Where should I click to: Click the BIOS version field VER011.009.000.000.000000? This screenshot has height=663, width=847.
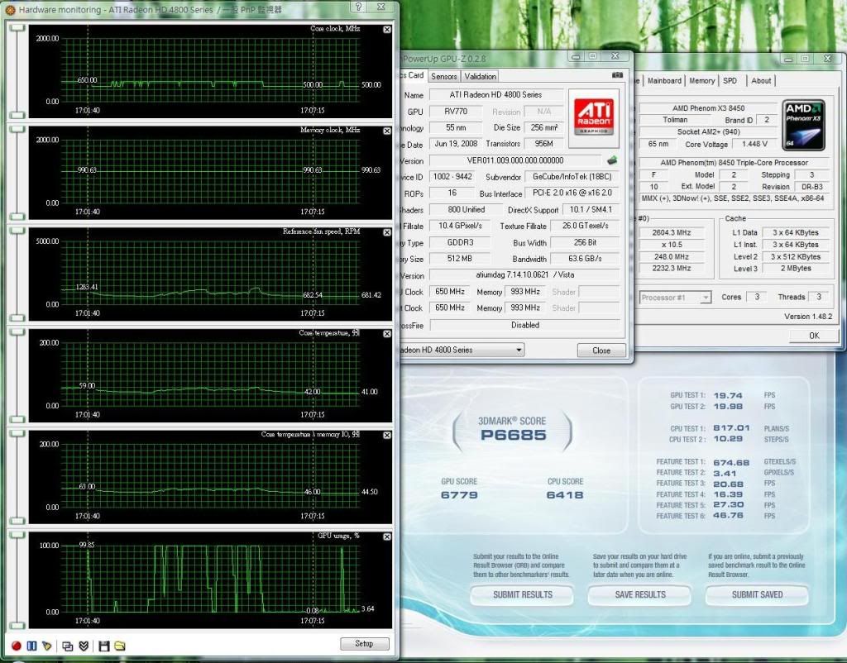pos(514,160)
